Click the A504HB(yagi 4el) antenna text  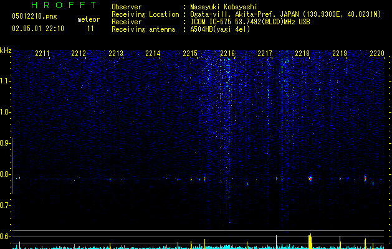point(220,29)
